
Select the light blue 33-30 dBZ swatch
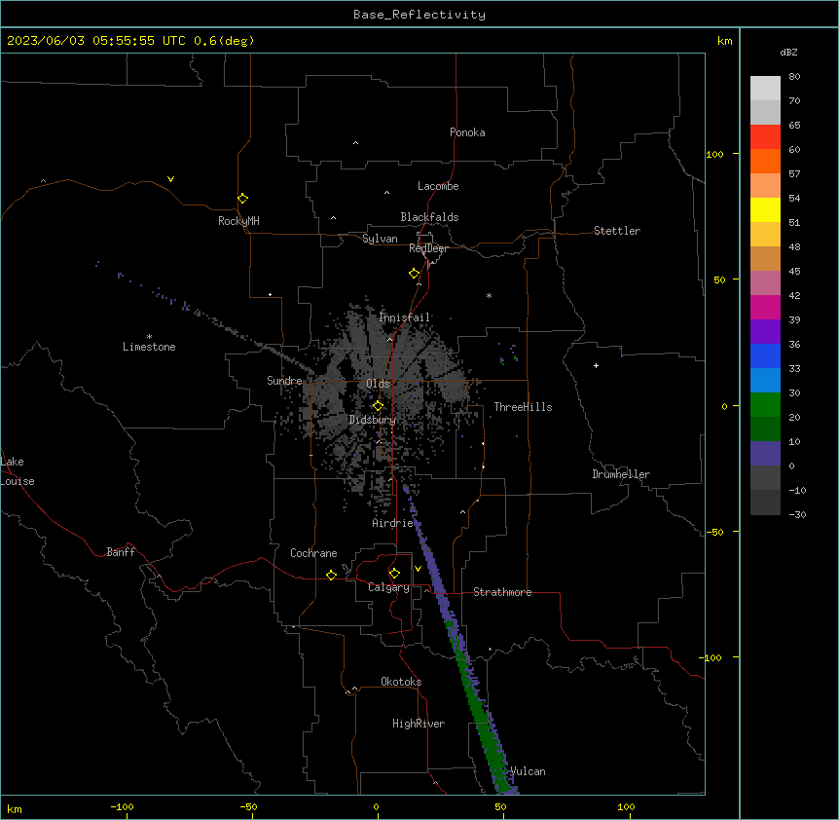(x=765, y=381)
